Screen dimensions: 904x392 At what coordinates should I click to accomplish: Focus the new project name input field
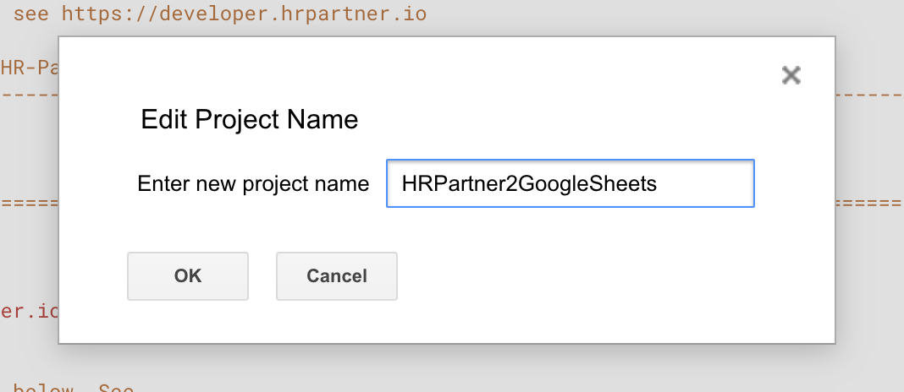[x=571, y=183]
